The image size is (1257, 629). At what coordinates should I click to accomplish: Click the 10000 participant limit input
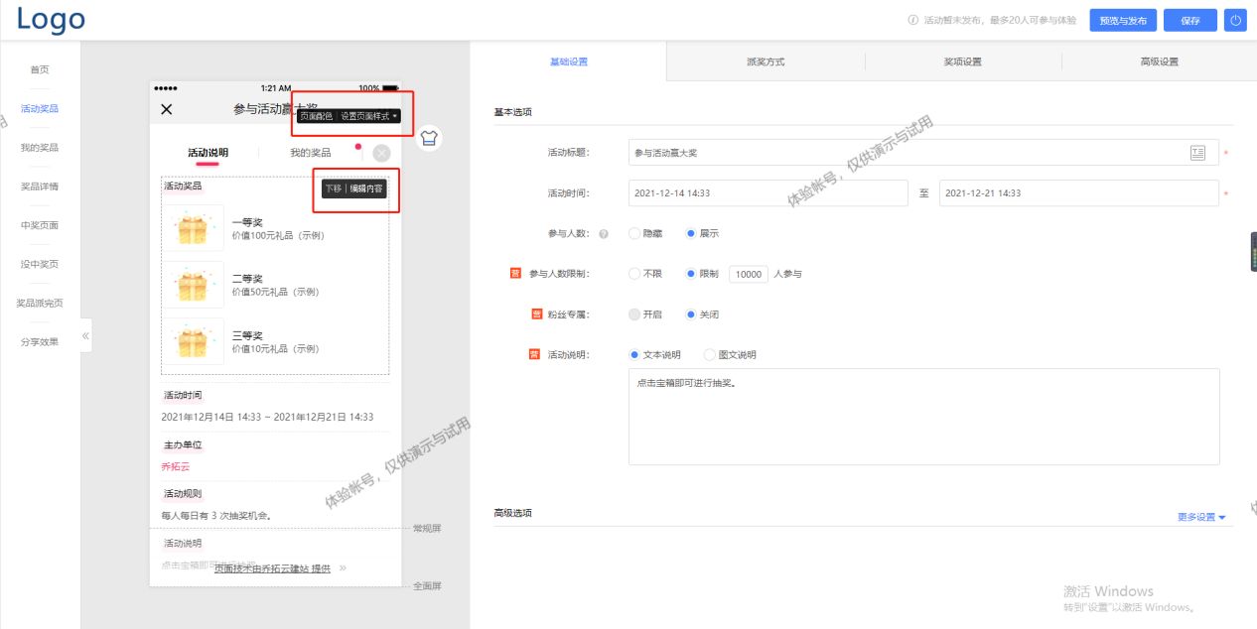pos(748,274)
